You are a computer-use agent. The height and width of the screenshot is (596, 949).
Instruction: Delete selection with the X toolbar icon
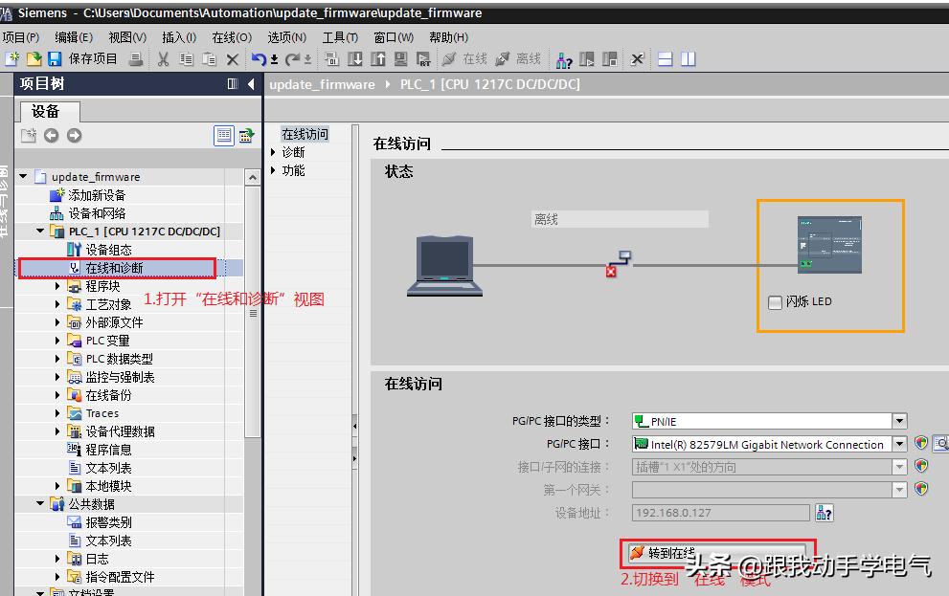pyautogui.click(x=233, y=59)
